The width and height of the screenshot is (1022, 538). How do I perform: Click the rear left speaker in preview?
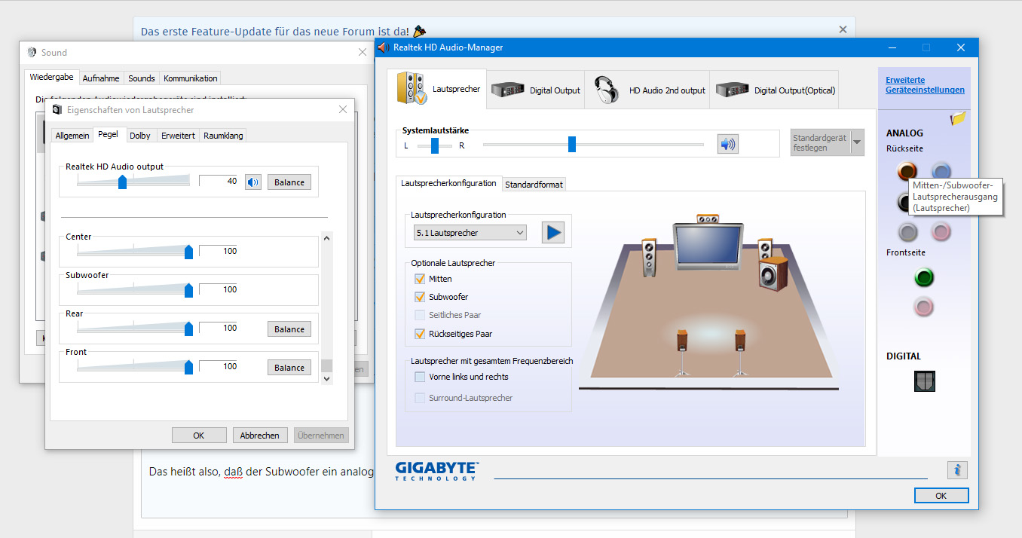[682, 352]
